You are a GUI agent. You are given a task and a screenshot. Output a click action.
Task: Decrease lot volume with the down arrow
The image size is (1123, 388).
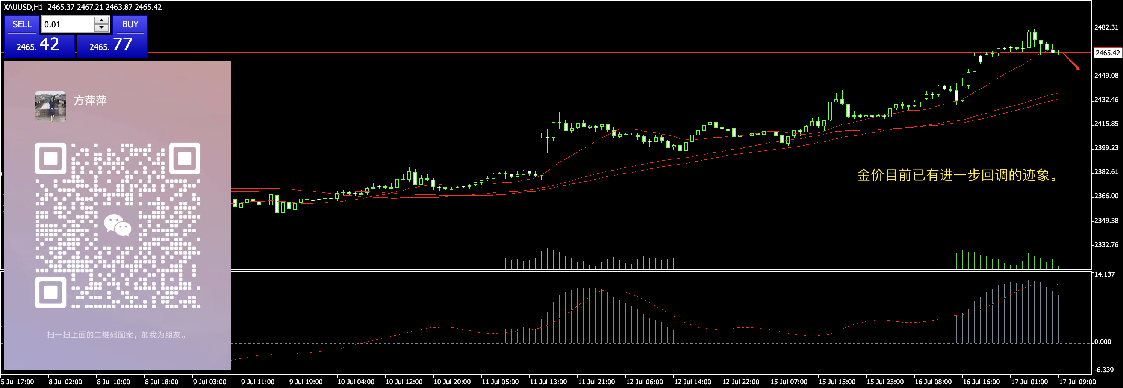(101, 28)
